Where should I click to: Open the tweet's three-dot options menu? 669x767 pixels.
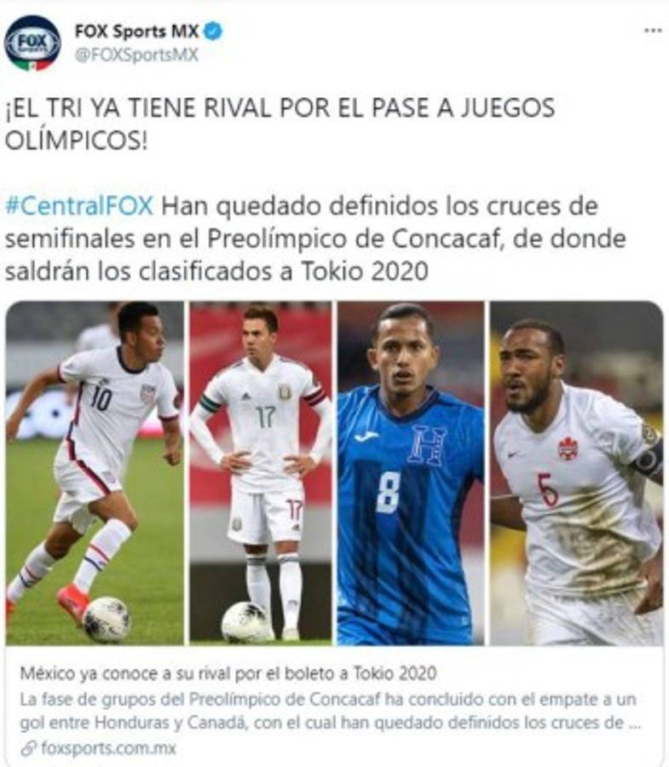tap(653, 31)
